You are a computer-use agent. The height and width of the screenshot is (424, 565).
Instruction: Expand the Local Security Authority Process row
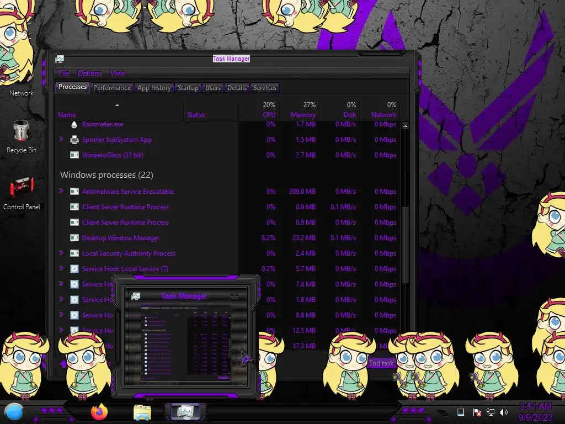click(61, 253)
